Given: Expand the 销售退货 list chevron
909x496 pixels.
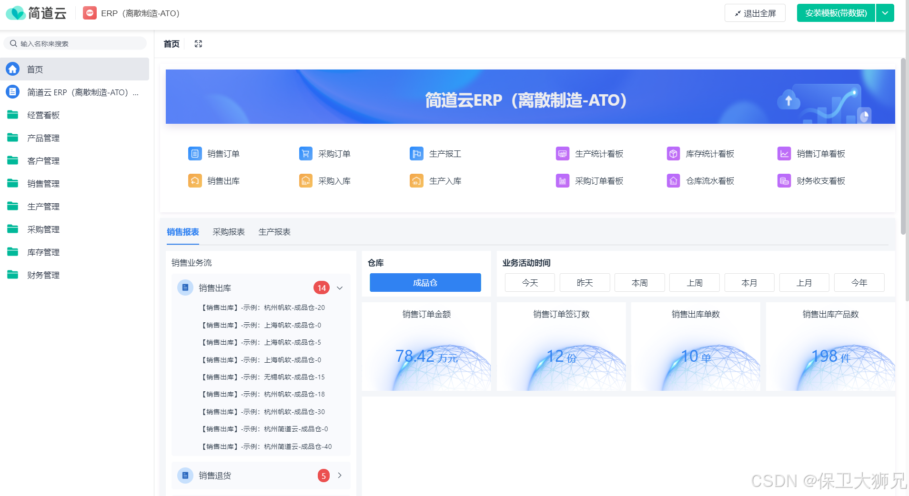Looking at the screenshot, I should (340, 475).
